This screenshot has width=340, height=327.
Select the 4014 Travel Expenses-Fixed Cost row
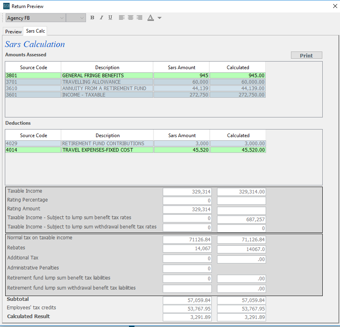107,150
